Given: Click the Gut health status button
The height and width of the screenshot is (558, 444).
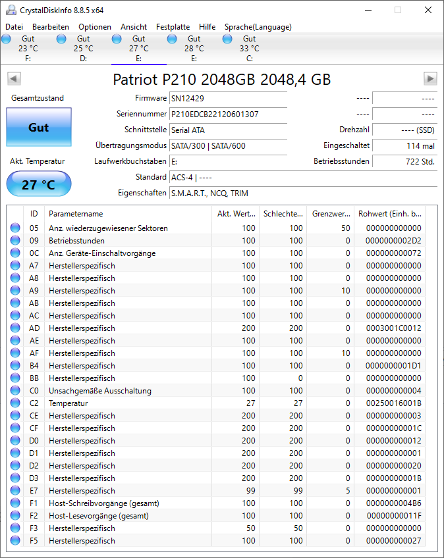Looking at the screenshot, I should 39,127.
